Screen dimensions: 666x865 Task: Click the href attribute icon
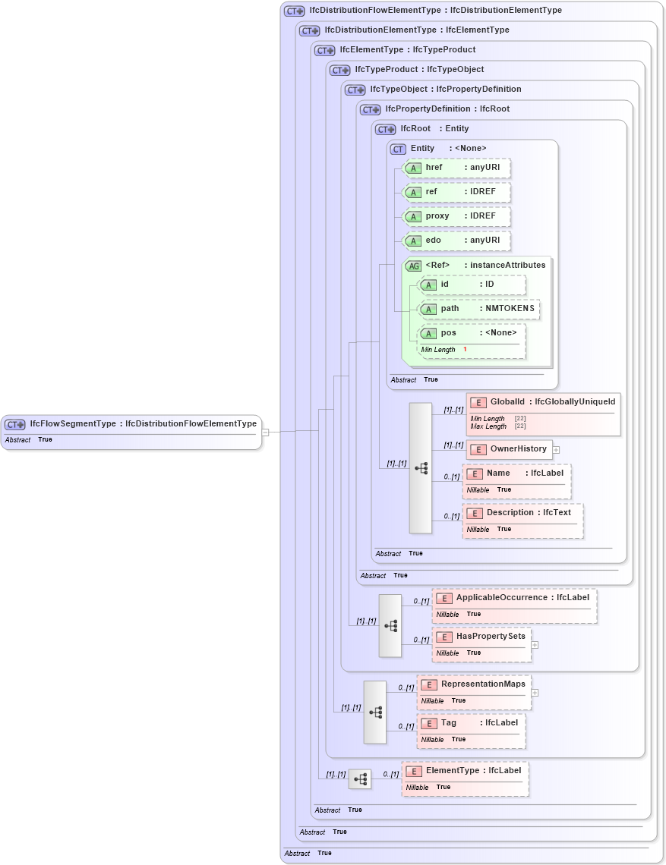click(x=414, y=168)
